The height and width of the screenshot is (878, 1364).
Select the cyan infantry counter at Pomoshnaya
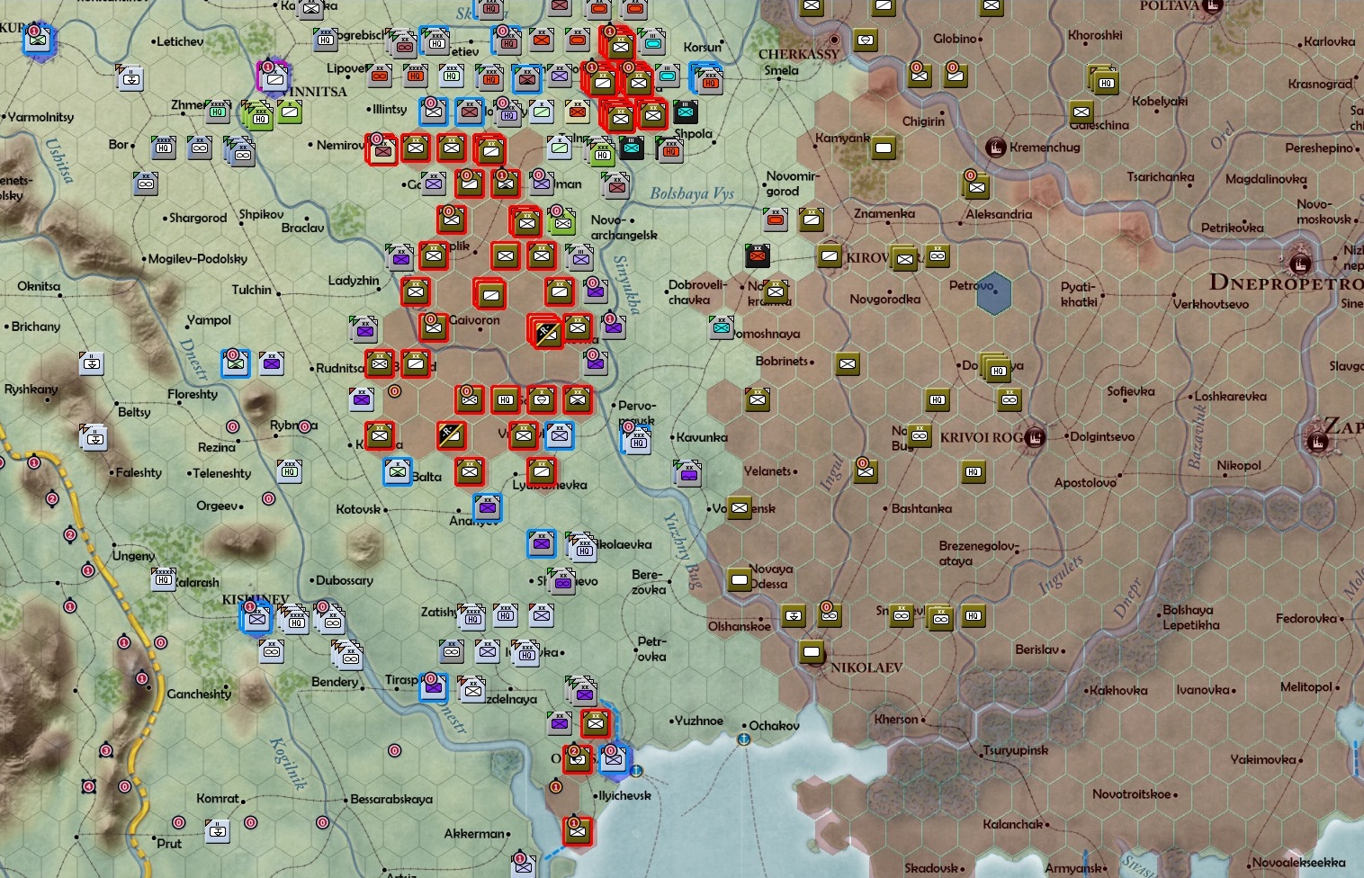pos(722,327)
